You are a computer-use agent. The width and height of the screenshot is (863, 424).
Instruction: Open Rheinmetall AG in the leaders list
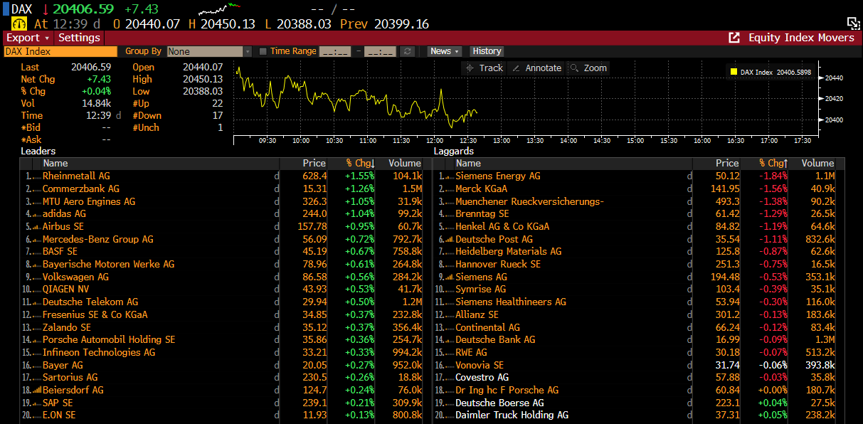76,176
